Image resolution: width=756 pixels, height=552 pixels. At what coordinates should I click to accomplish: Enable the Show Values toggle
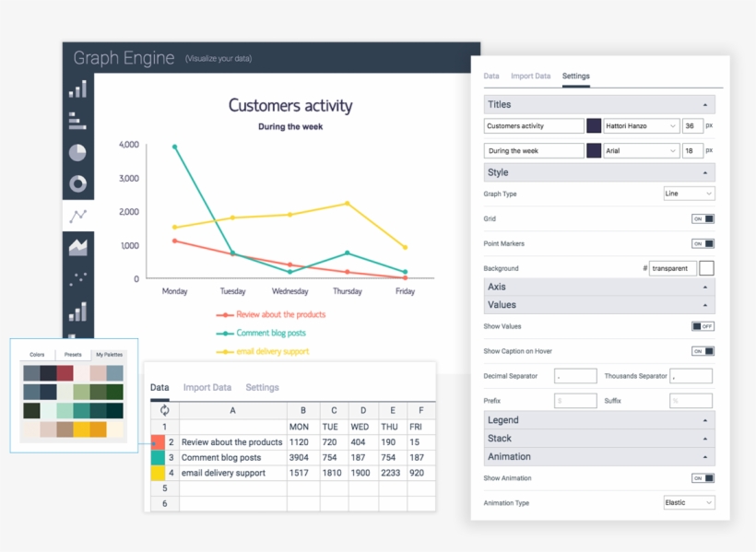[703, 326]
